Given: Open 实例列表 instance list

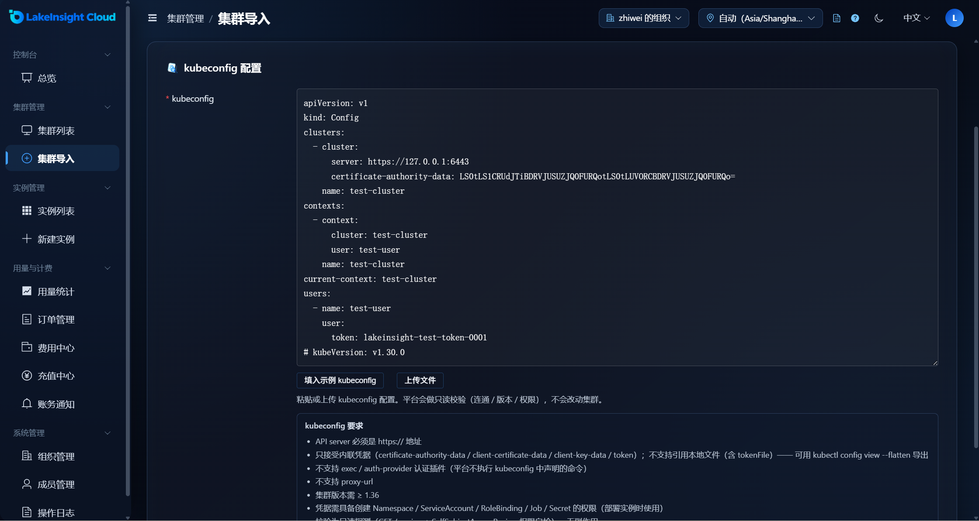Looking at the screenshot, I should tap(62, 211).
